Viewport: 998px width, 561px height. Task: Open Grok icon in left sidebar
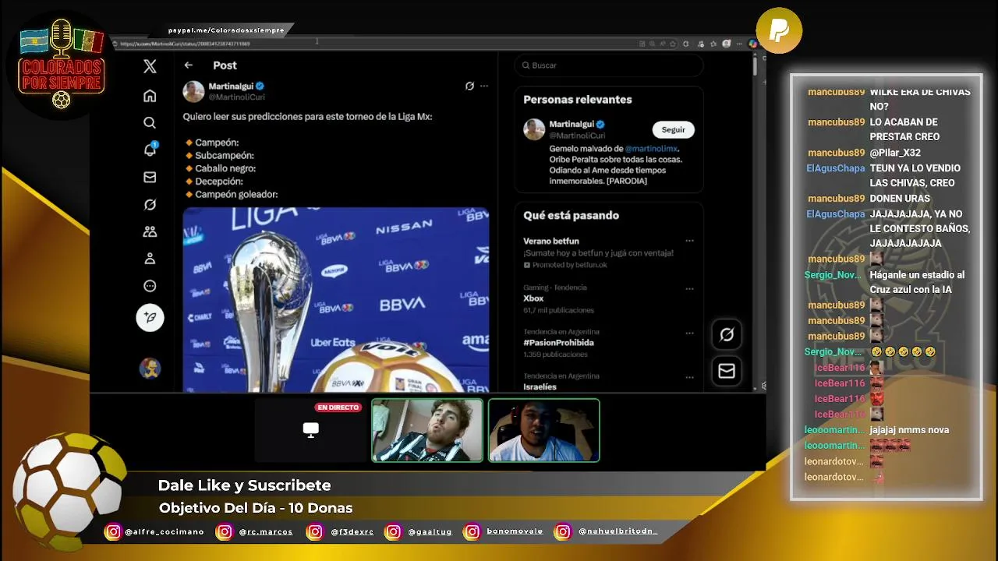(x=150, y=205)
